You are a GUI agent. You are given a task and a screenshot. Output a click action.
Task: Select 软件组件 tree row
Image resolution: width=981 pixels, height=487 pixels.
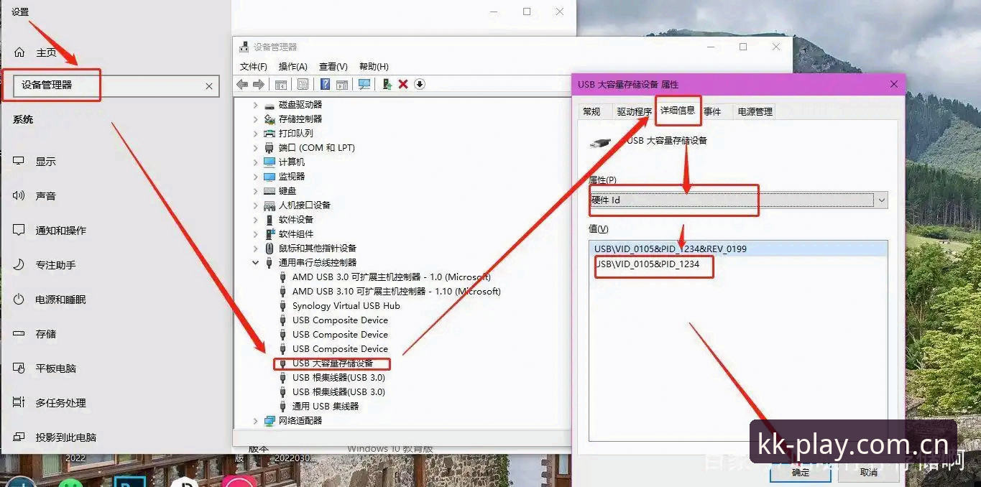pyautogui.click(x=296, y=234)
